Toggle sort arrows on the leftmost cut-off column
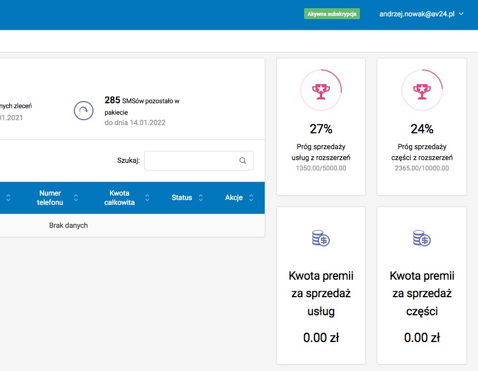The image size is (478, 371). [x=8, y=198]
